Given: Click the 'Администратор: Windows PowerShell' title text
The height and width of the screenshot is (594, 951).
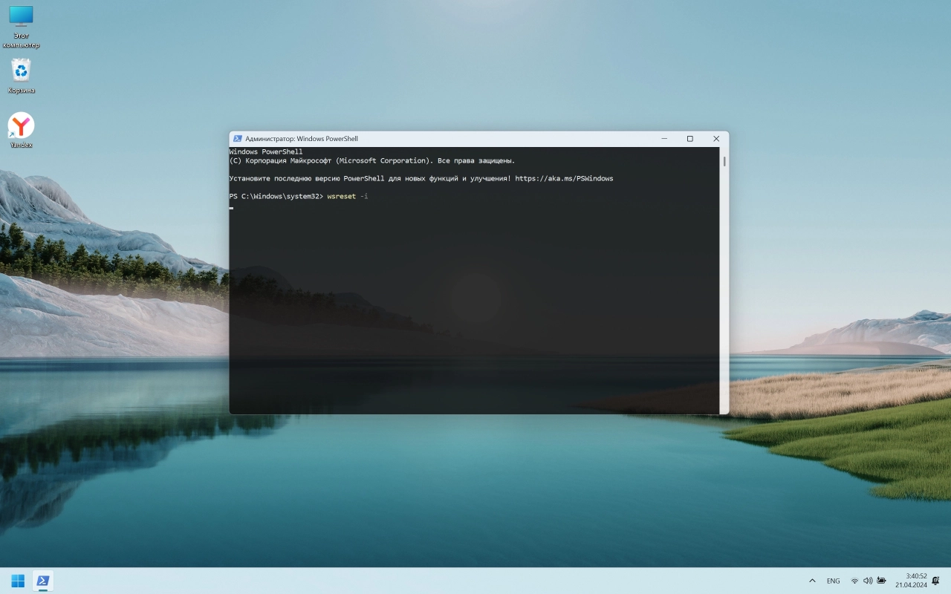Looking at the screenshot, I should coord(302,139).
